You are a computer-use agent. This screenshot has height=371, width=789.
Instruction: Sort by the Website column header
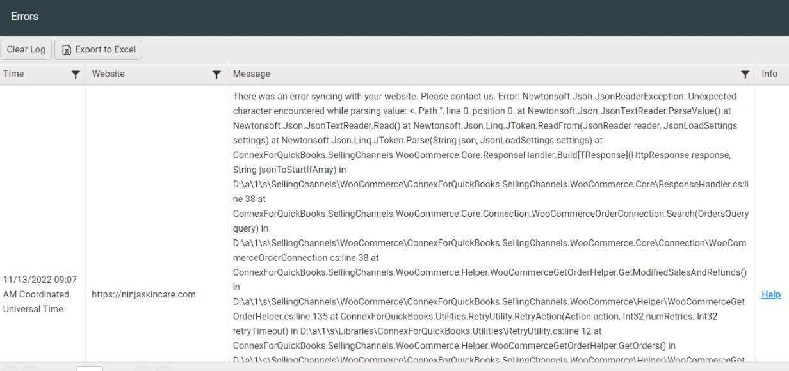(108, 74)
